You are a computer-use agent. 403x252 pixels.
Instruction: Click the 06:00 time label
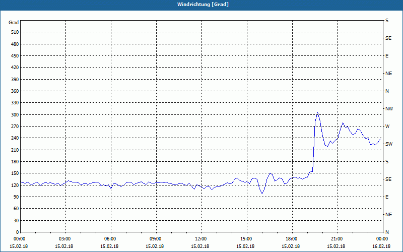[111, 238]
